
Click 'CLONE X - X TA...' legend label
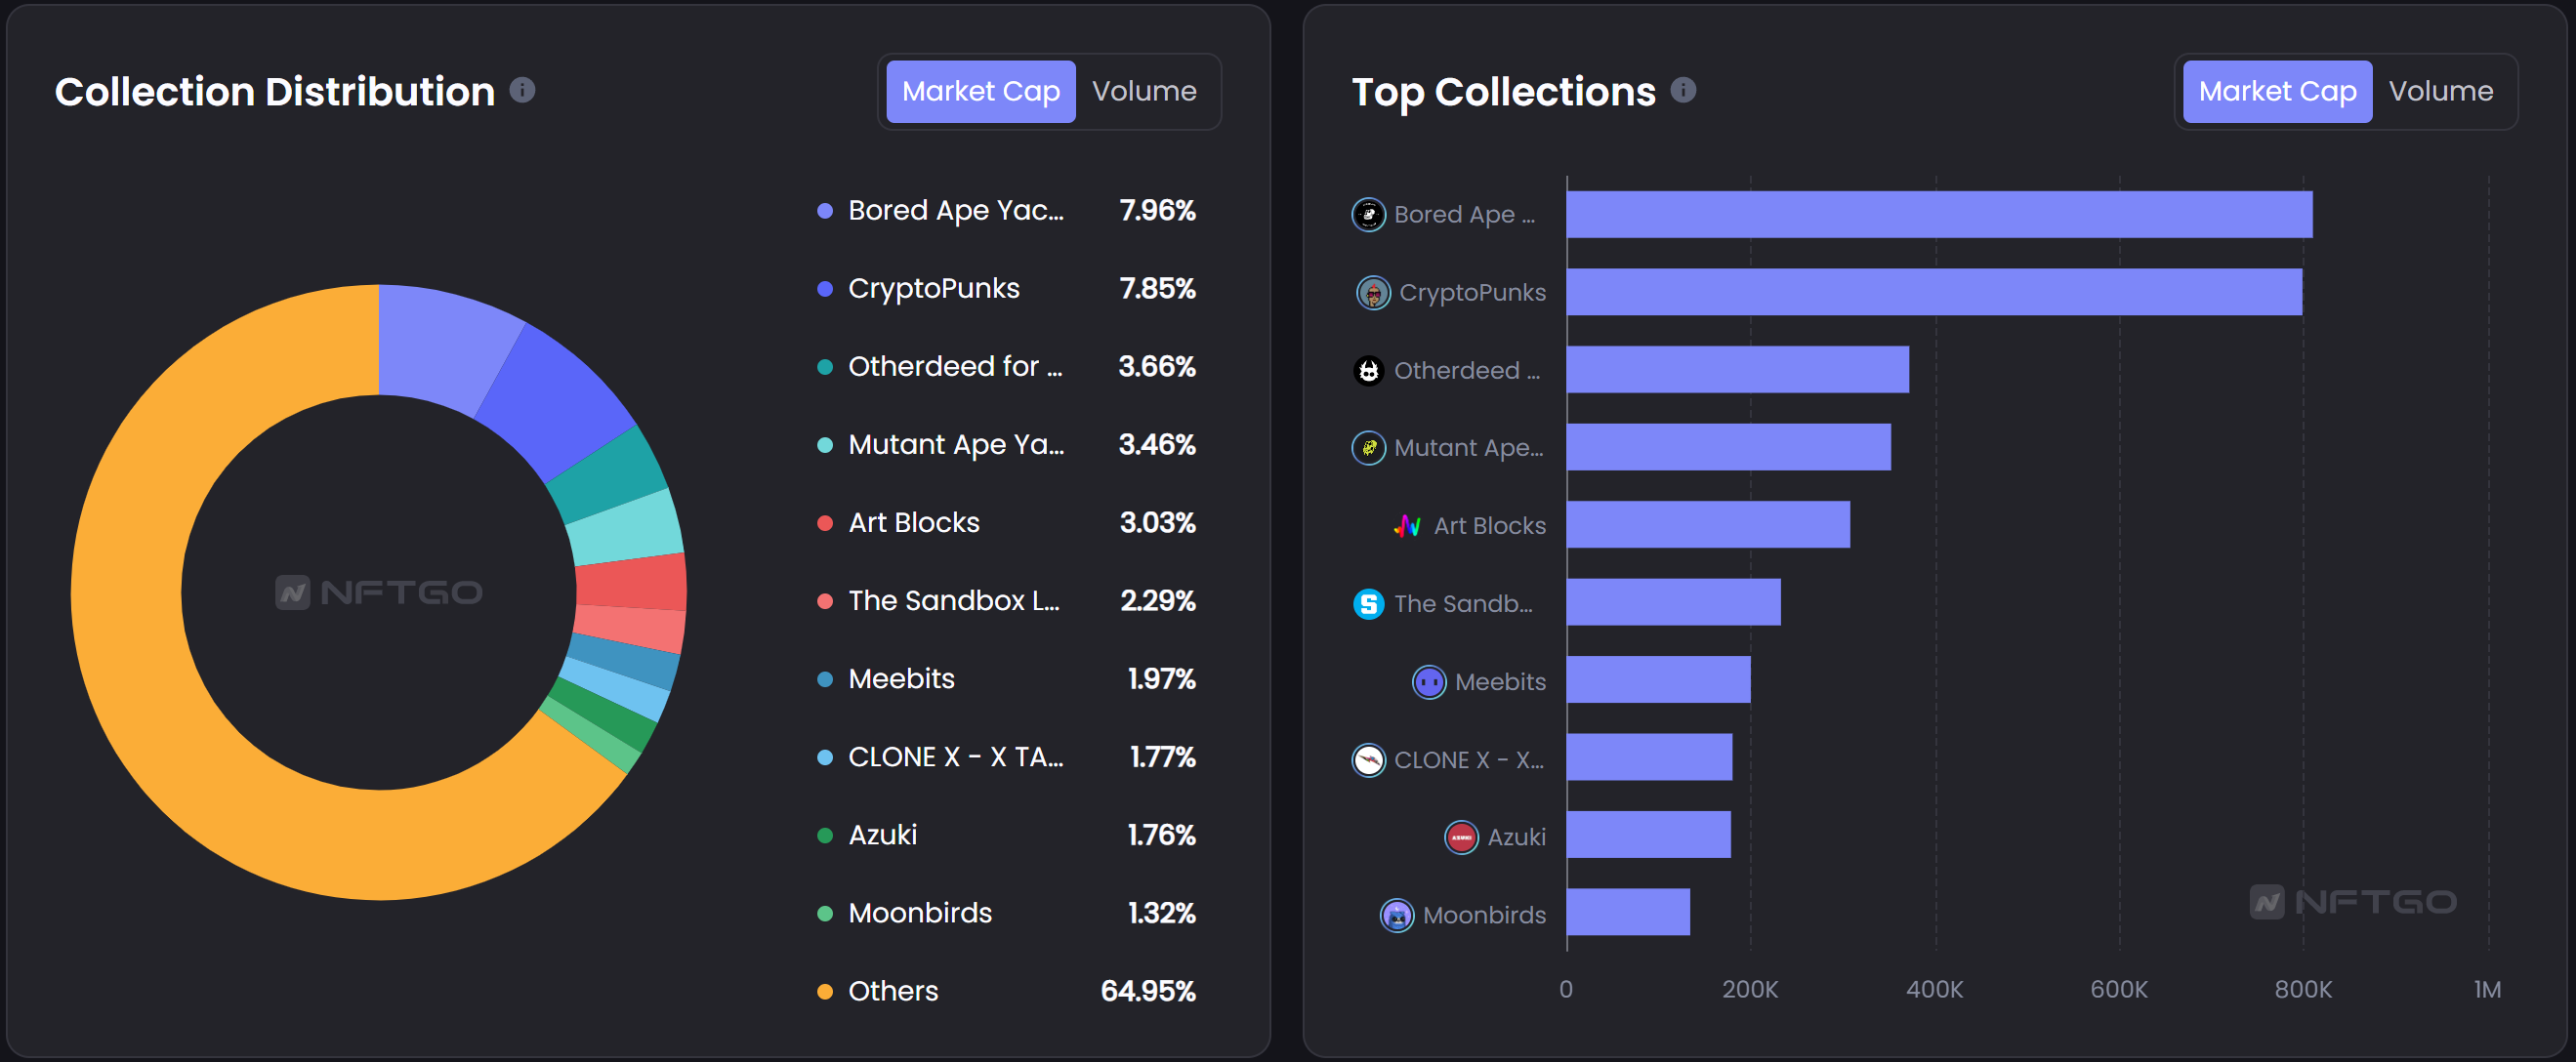(x=956, y=757)
